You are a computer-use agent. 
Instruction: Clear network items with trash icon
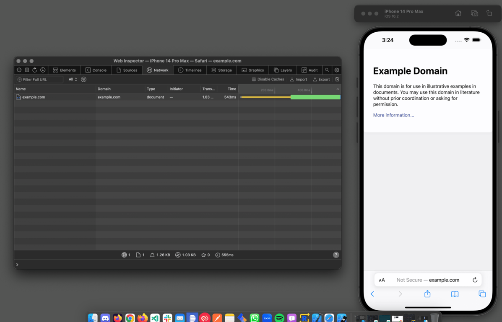[x=337, y=79]
